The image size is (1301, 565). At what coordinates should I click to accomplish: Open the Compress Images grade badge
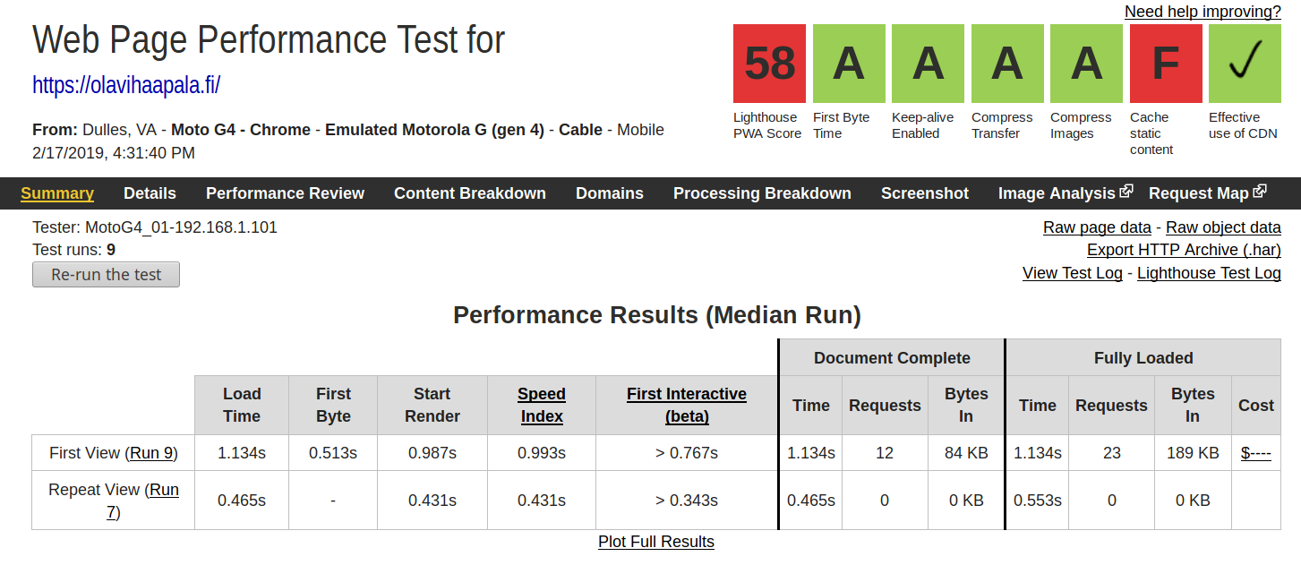point(1086,64)
